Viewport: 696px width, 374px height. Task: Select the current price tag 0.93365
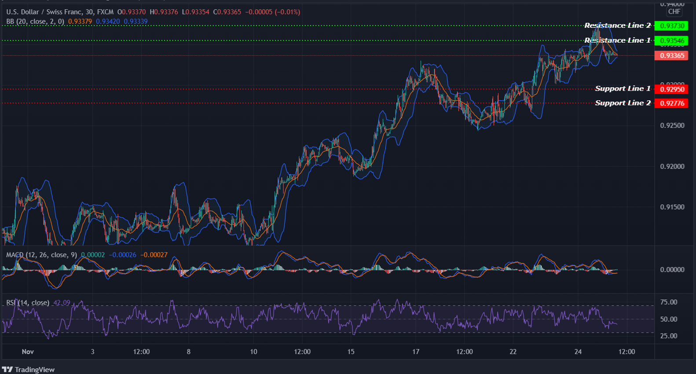[671, 55]
